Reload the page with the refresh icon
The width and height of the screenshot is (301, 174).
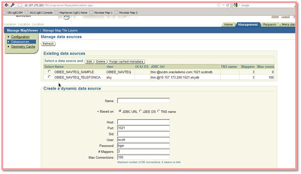pos(228,5)
